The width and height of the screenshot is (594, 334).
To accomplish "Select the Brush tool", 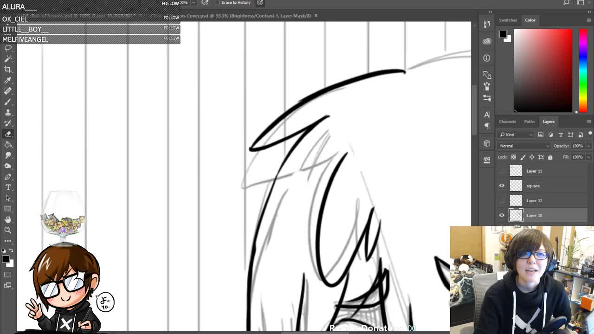I will pos(8,102).
